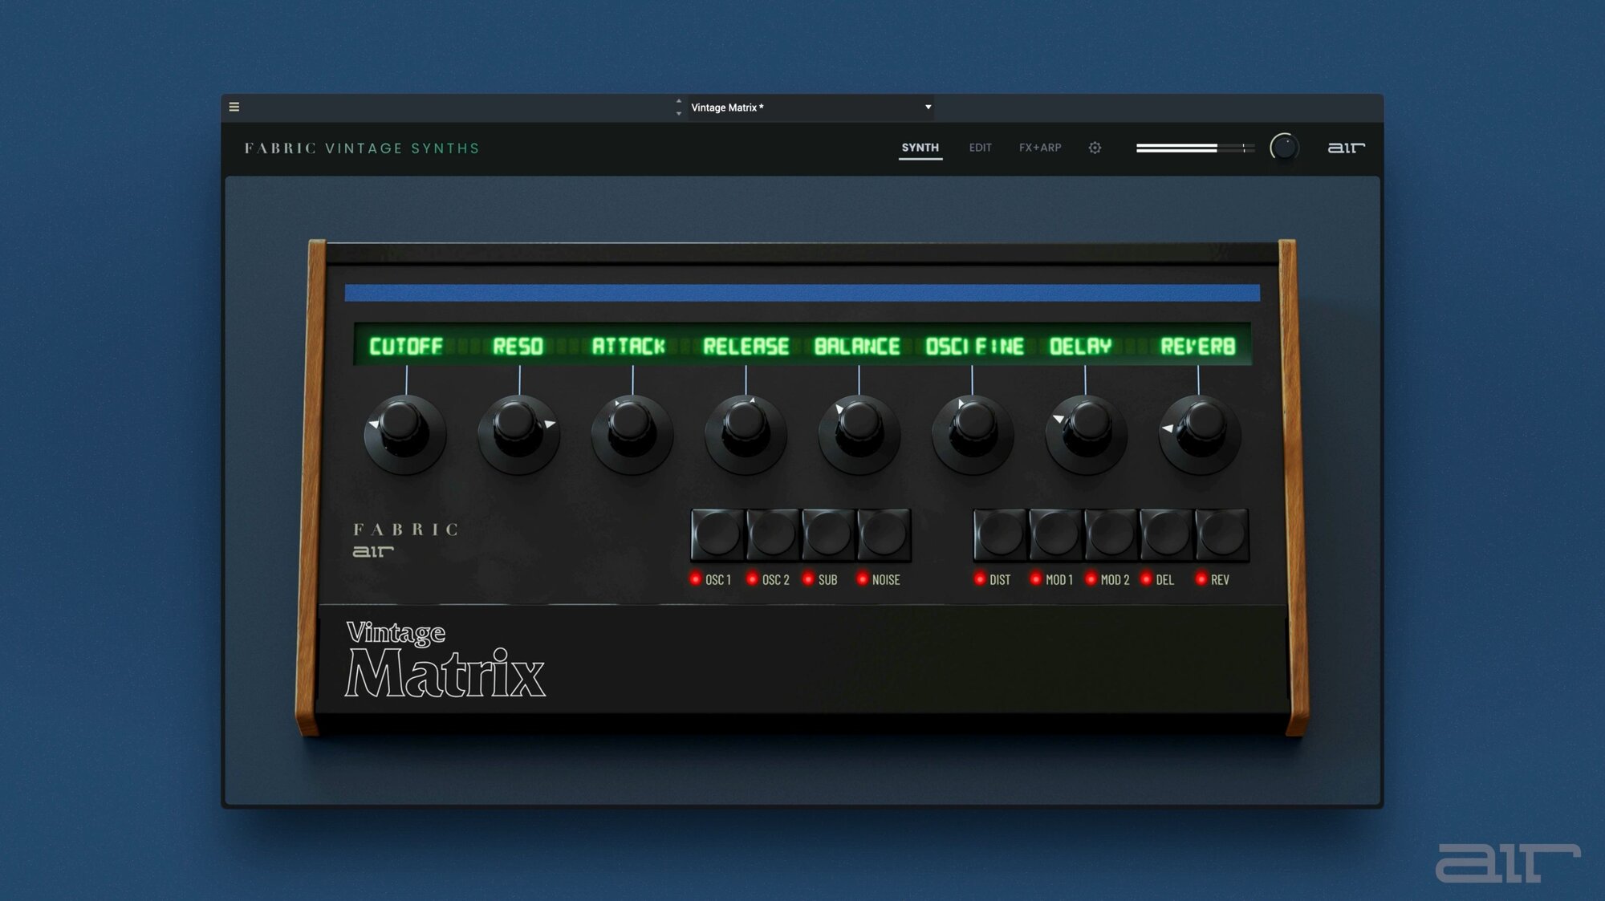This screenshot has height=901, width=1605.
Task: Toggle the SUB oscillator button
Action: 828,534
